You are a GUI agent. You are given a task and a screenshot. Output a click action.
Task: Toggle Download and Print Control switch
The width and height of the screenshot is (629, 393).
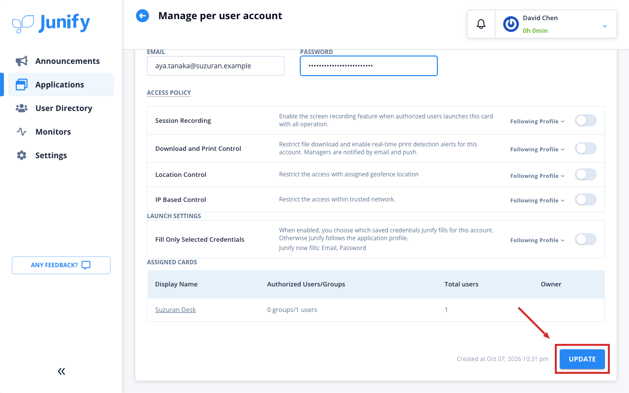click(x=586, y=148)
